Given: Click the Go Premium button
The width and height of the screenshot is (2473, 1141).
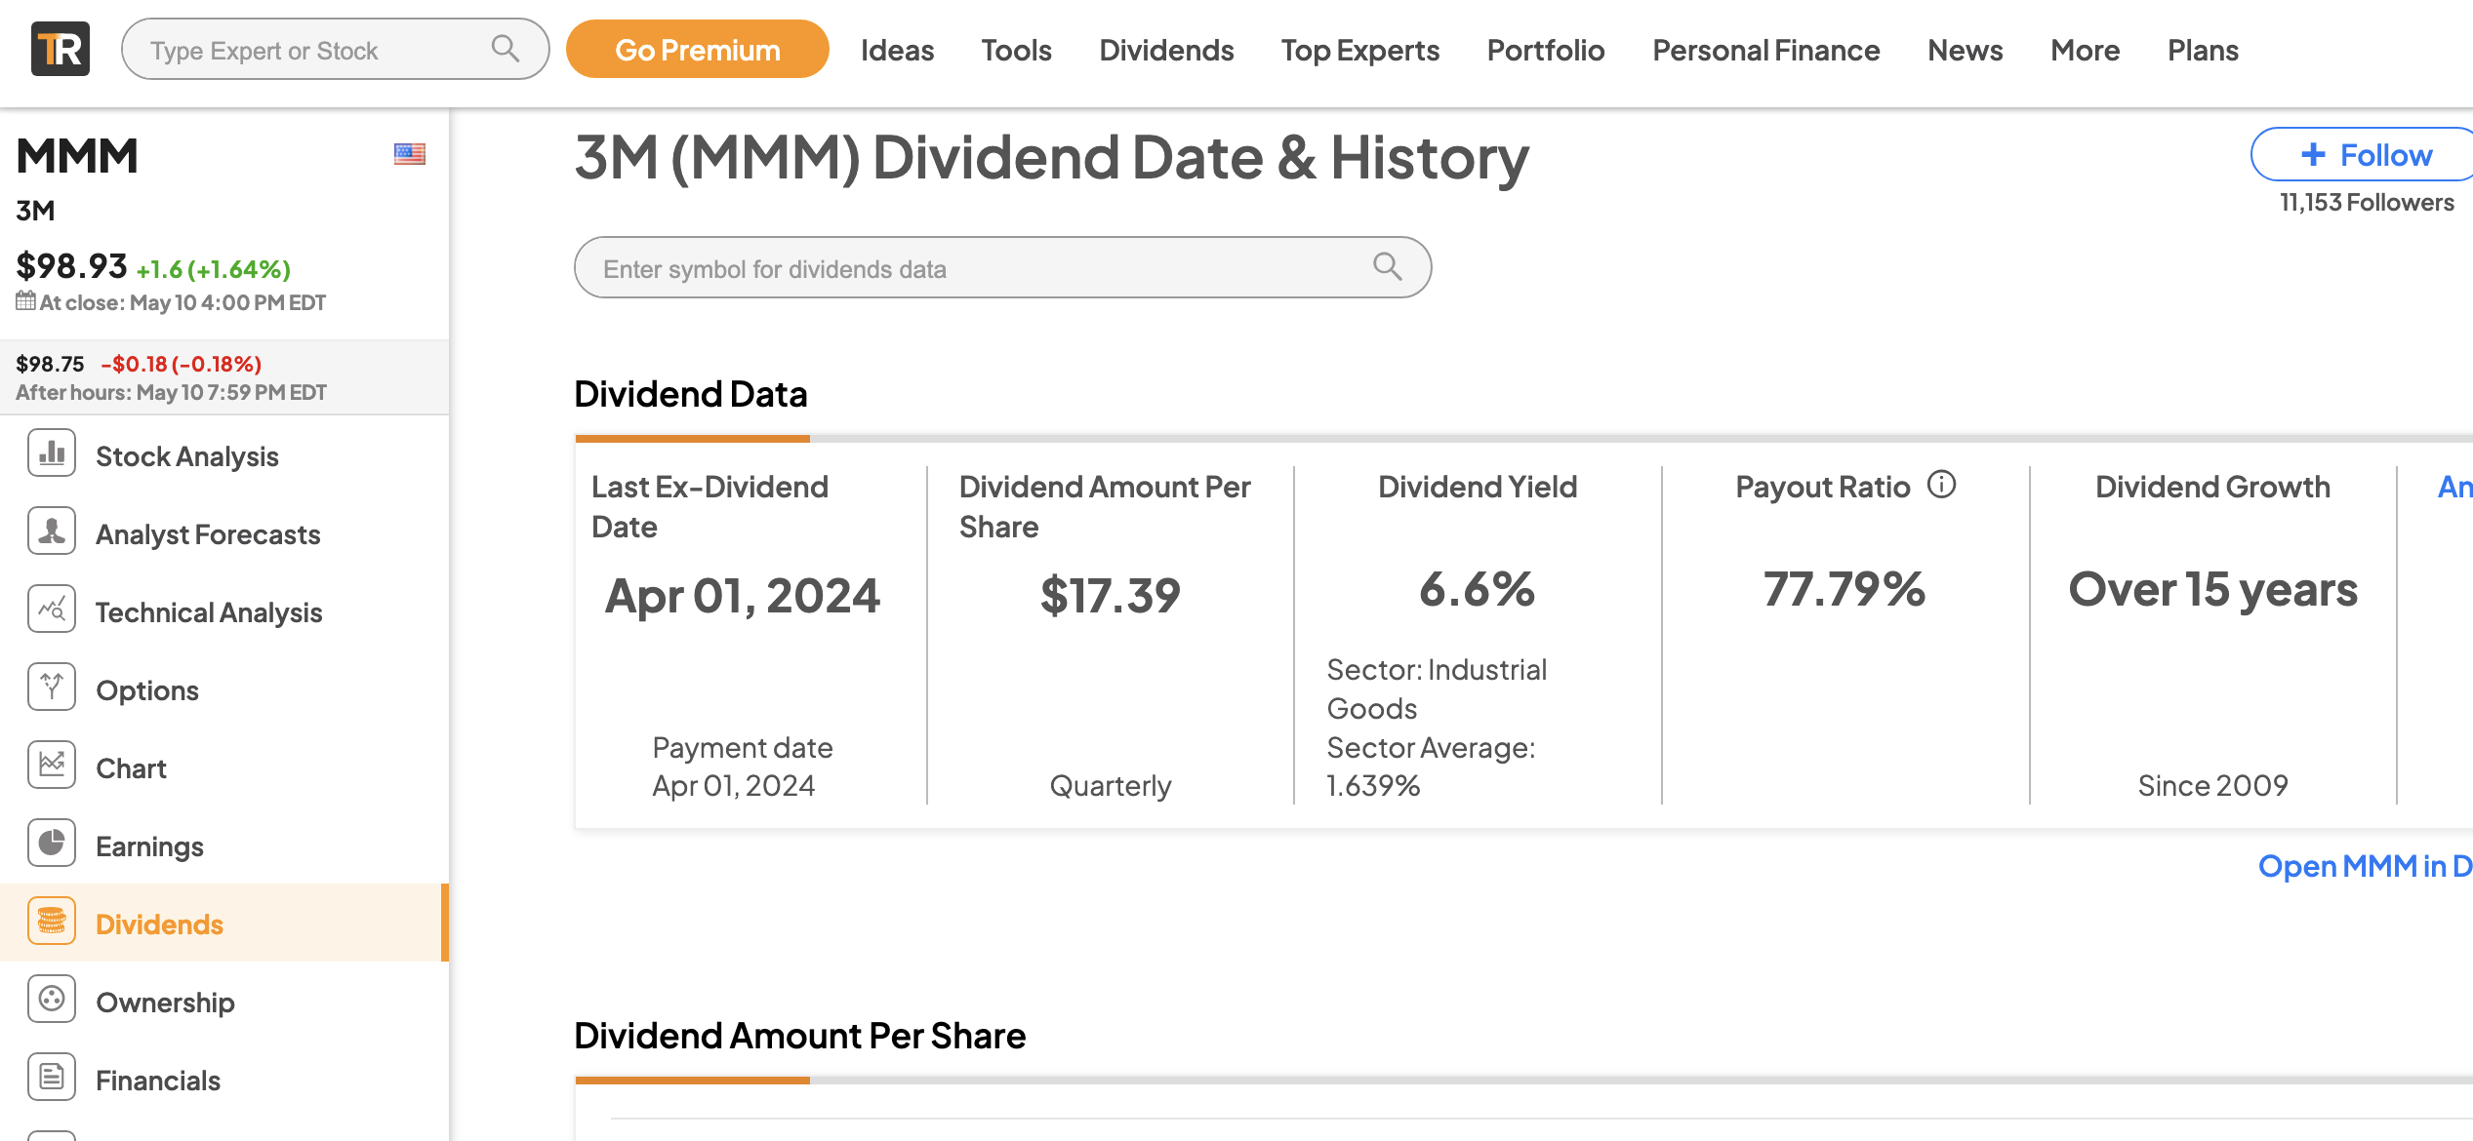Looking at the screenshot, I should click(698, 50).
